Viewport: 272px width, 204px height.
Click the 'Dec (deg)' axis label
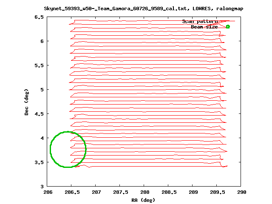click(26, 102)
